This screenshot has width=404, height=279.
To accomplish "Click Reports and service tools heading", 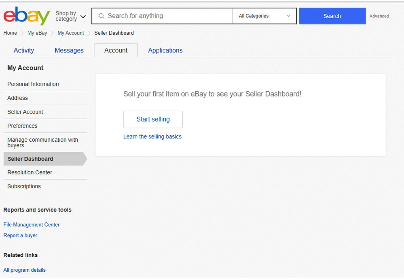I will tap(37, 210).
